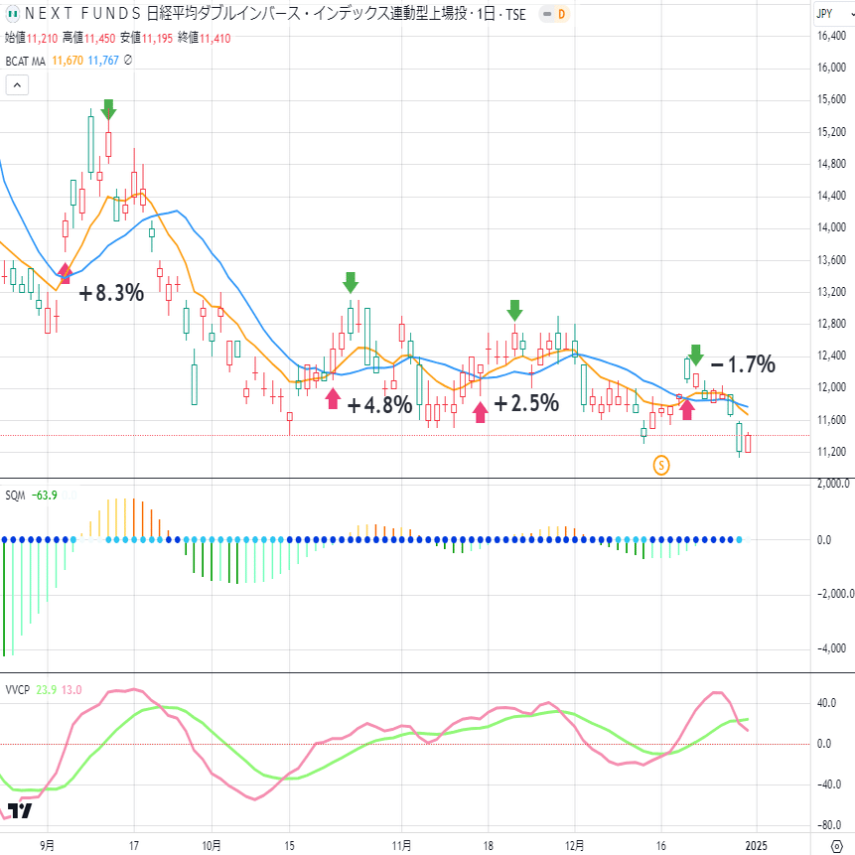Click the high price 高値 11,450
Image resolution: width=855 pixels, height=855 pixels.
(x=89, y=38)
